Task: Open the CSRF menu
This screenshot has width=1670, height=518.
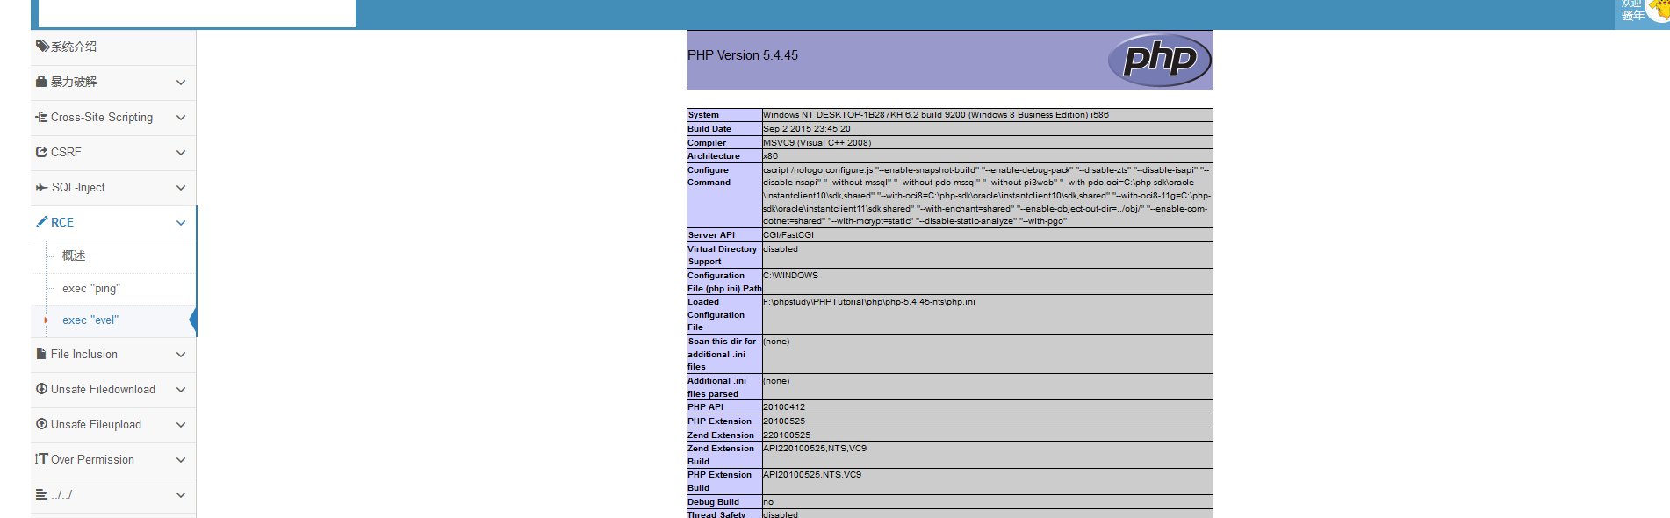Action: point(113,153)
